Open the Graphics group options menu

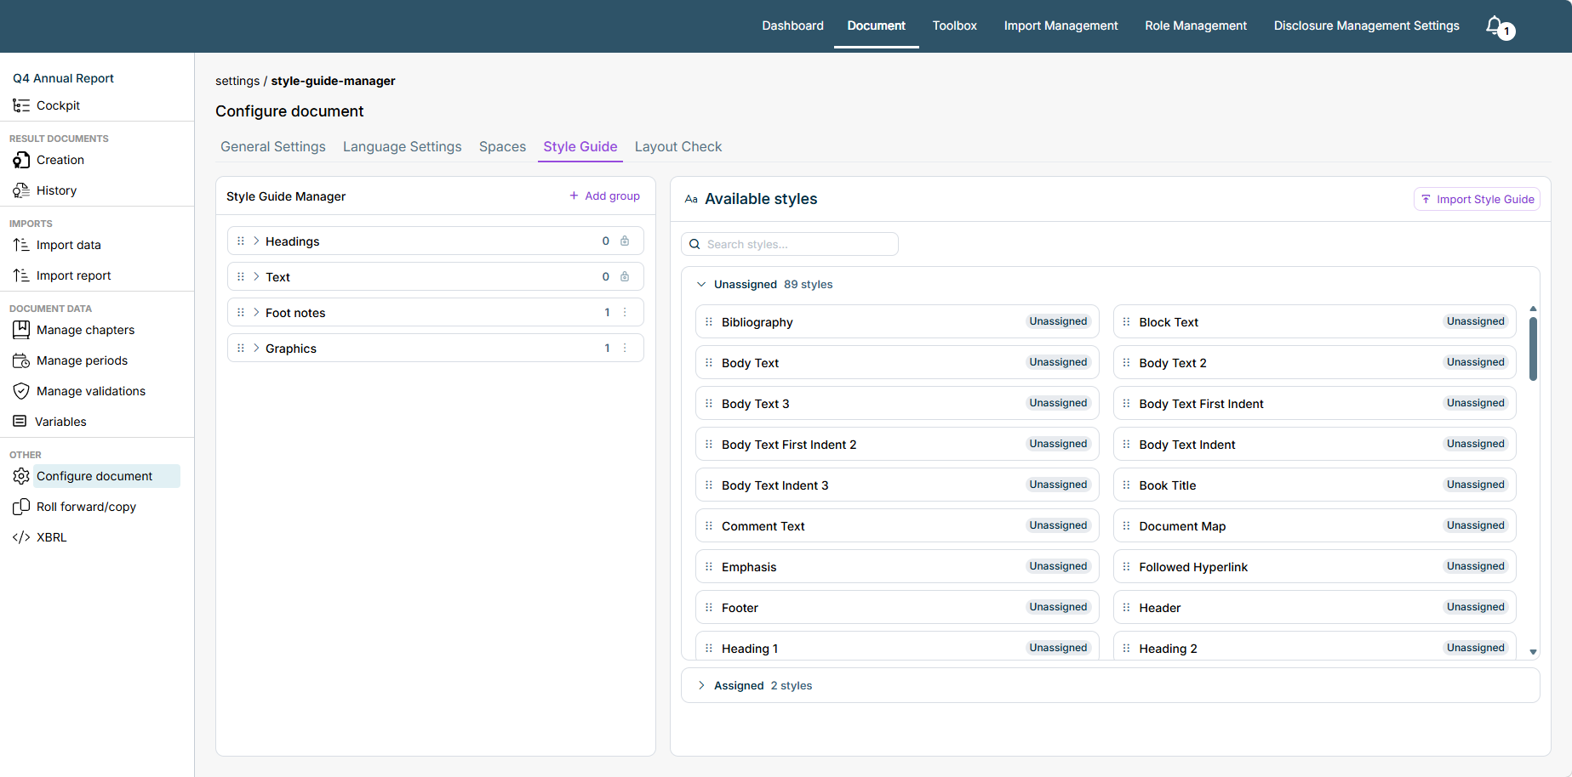pyautogui.click(x=625, y=348)
